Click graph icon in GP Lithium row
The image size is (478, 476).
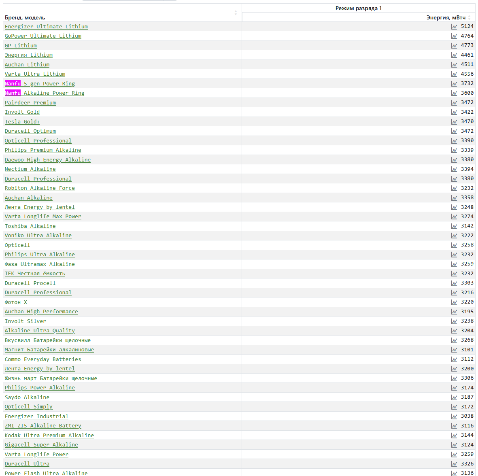(454, 45)
